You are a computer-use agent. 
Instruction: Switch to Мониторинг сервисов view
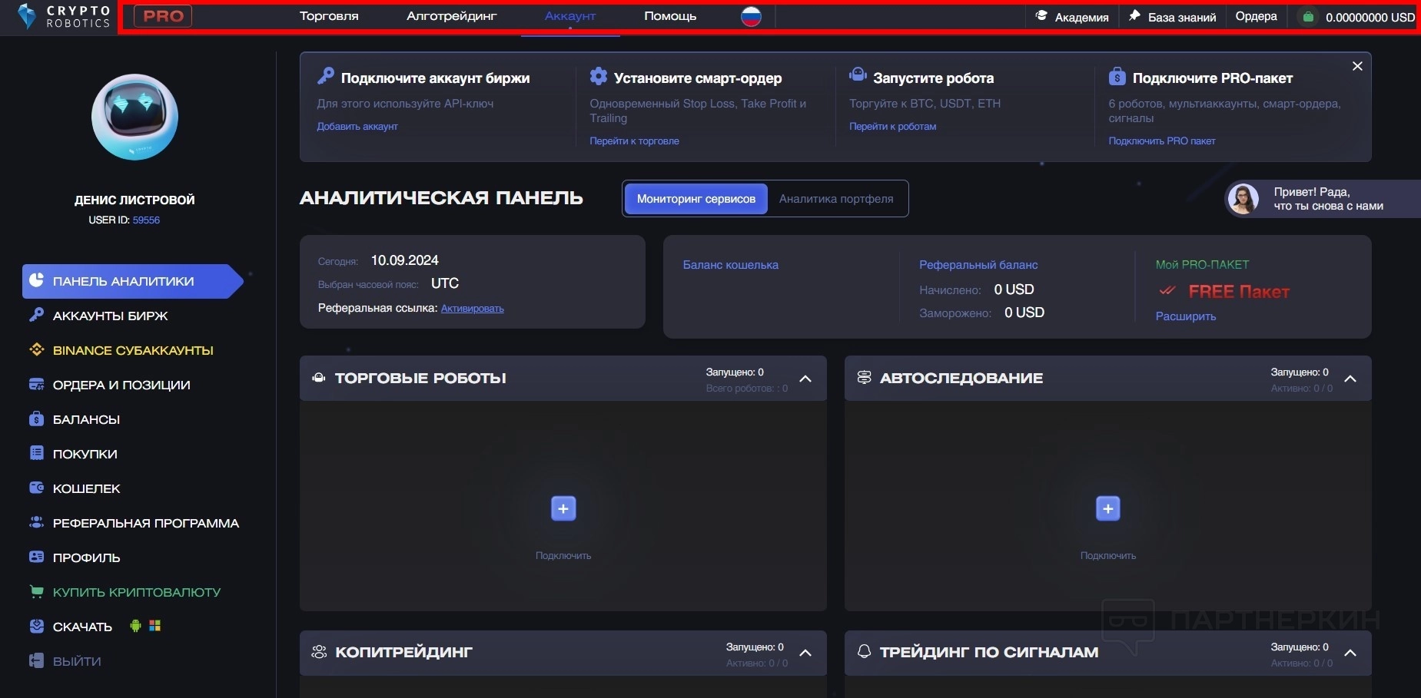click(696, 199)
